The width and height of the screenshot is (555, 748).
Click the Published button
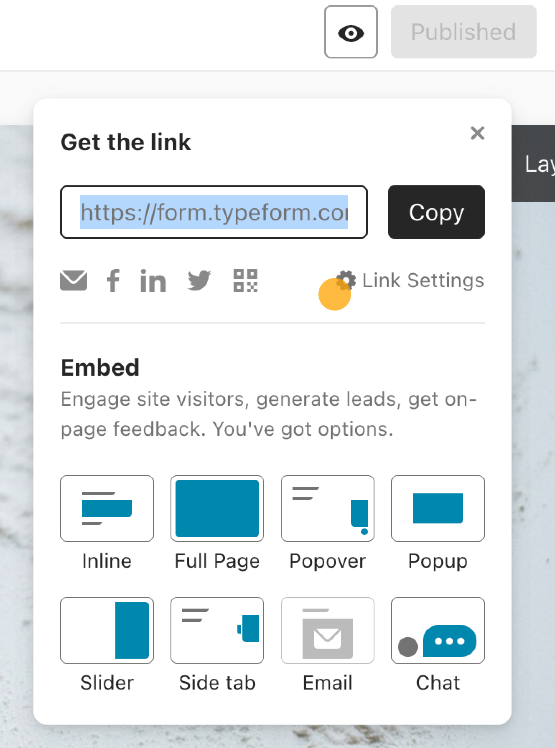[x=464, y=32]
